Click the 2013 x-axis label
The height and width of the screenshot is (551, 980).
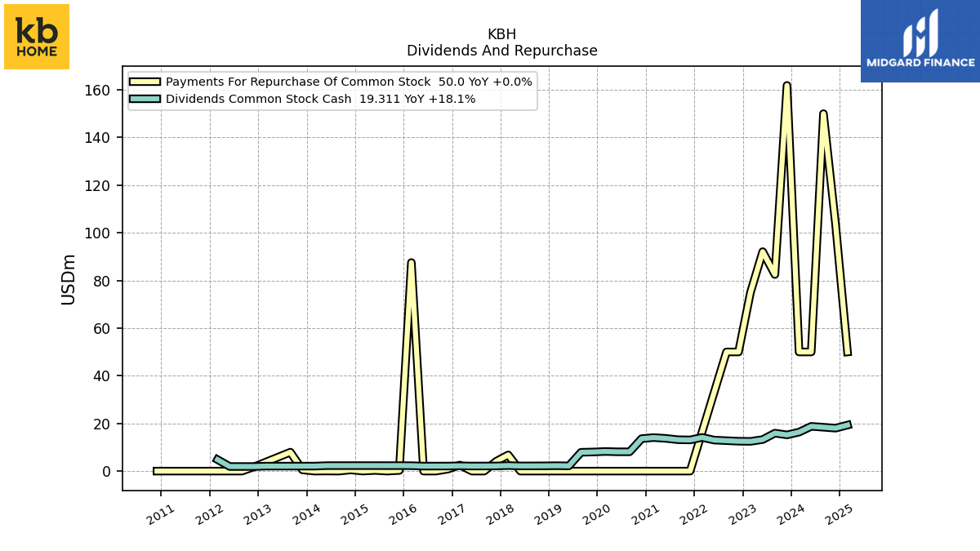[x=257, y=515]
